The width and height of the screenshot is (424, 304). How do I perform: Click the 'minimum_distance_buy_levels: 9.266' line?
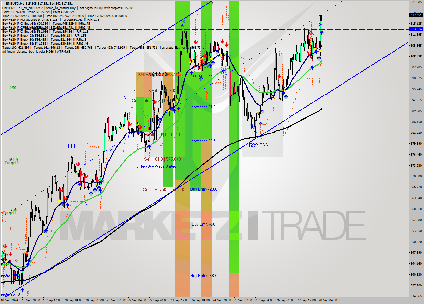click(x=36, y=51)
